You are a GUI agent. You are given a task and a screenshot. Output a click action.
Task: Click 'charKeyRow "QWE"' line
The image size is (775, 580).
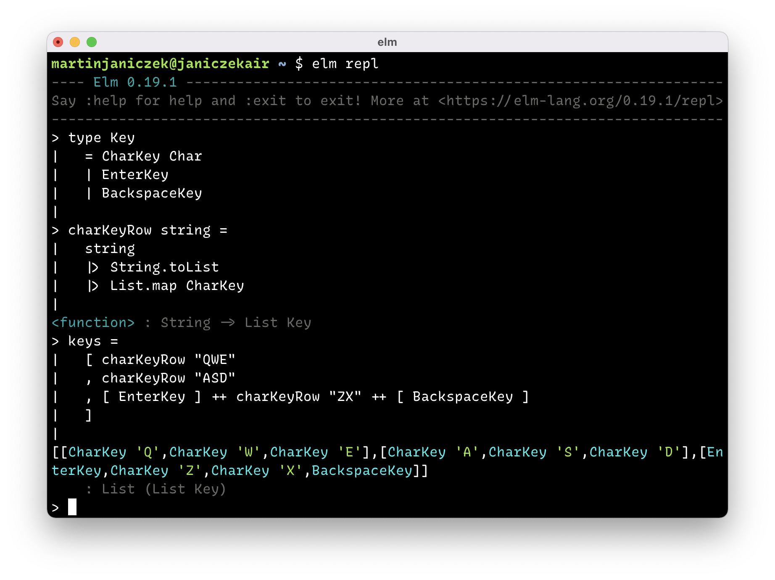coord(169,360)
